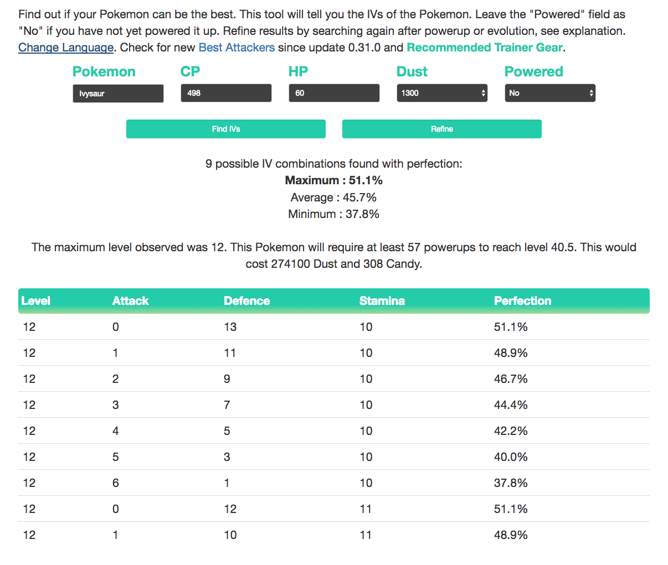
Task: Click the Stamina column header
Action: click(382, 301)
